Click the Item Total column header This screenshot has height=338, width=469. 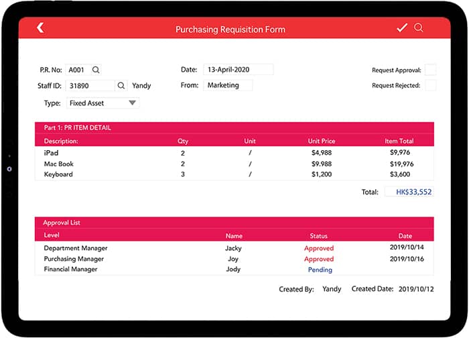(399, 141)
